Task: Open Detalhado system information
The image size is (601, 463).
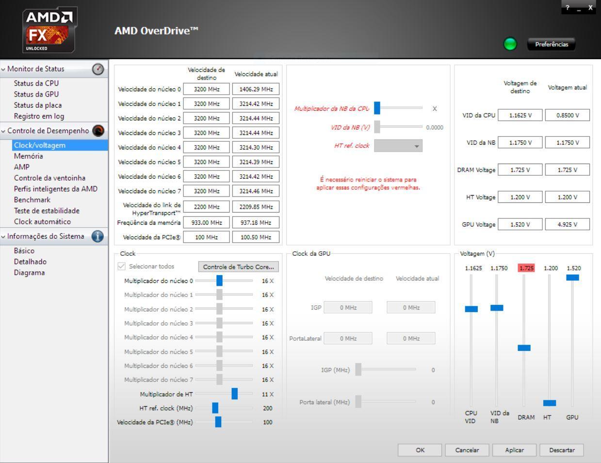Action: point(30,262)
